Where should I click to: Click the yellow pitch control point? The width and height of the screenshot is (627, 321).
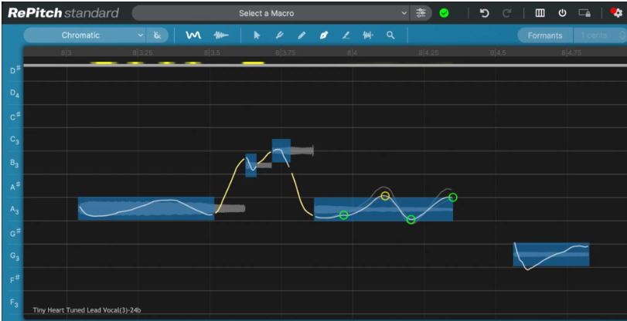385,196
